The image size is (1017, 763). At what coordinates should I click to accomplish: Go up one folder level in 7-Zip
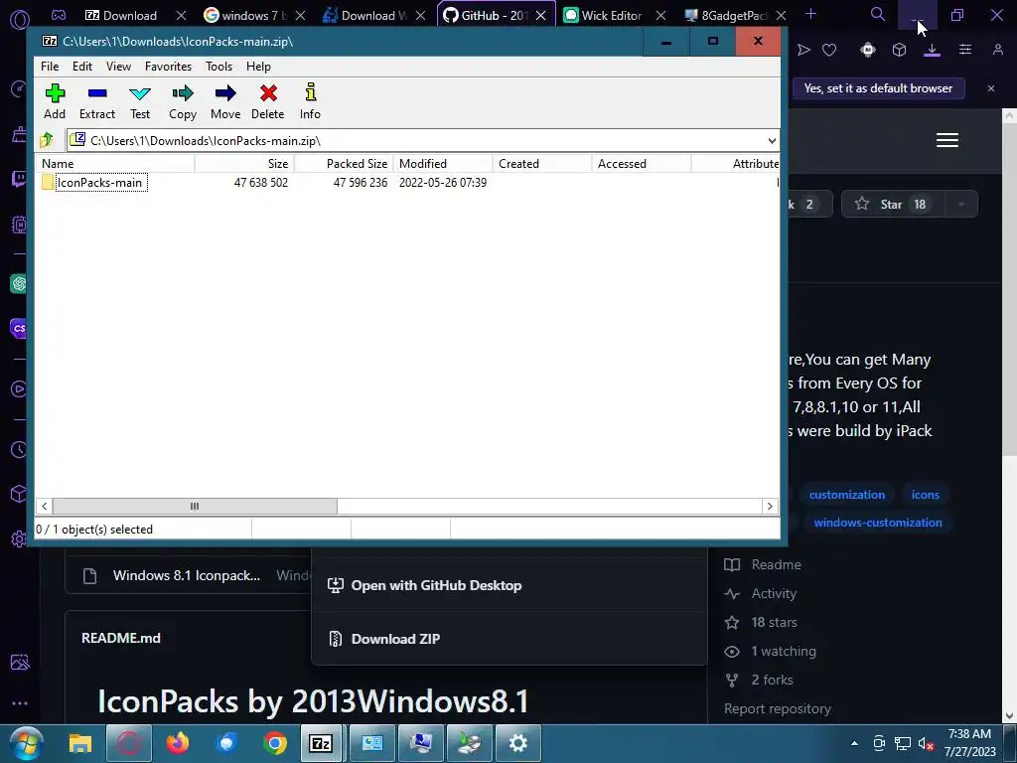click(x=47, y=140)
